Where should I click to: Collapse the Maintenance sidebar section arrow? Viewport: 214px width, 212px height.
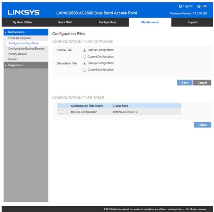6,32
